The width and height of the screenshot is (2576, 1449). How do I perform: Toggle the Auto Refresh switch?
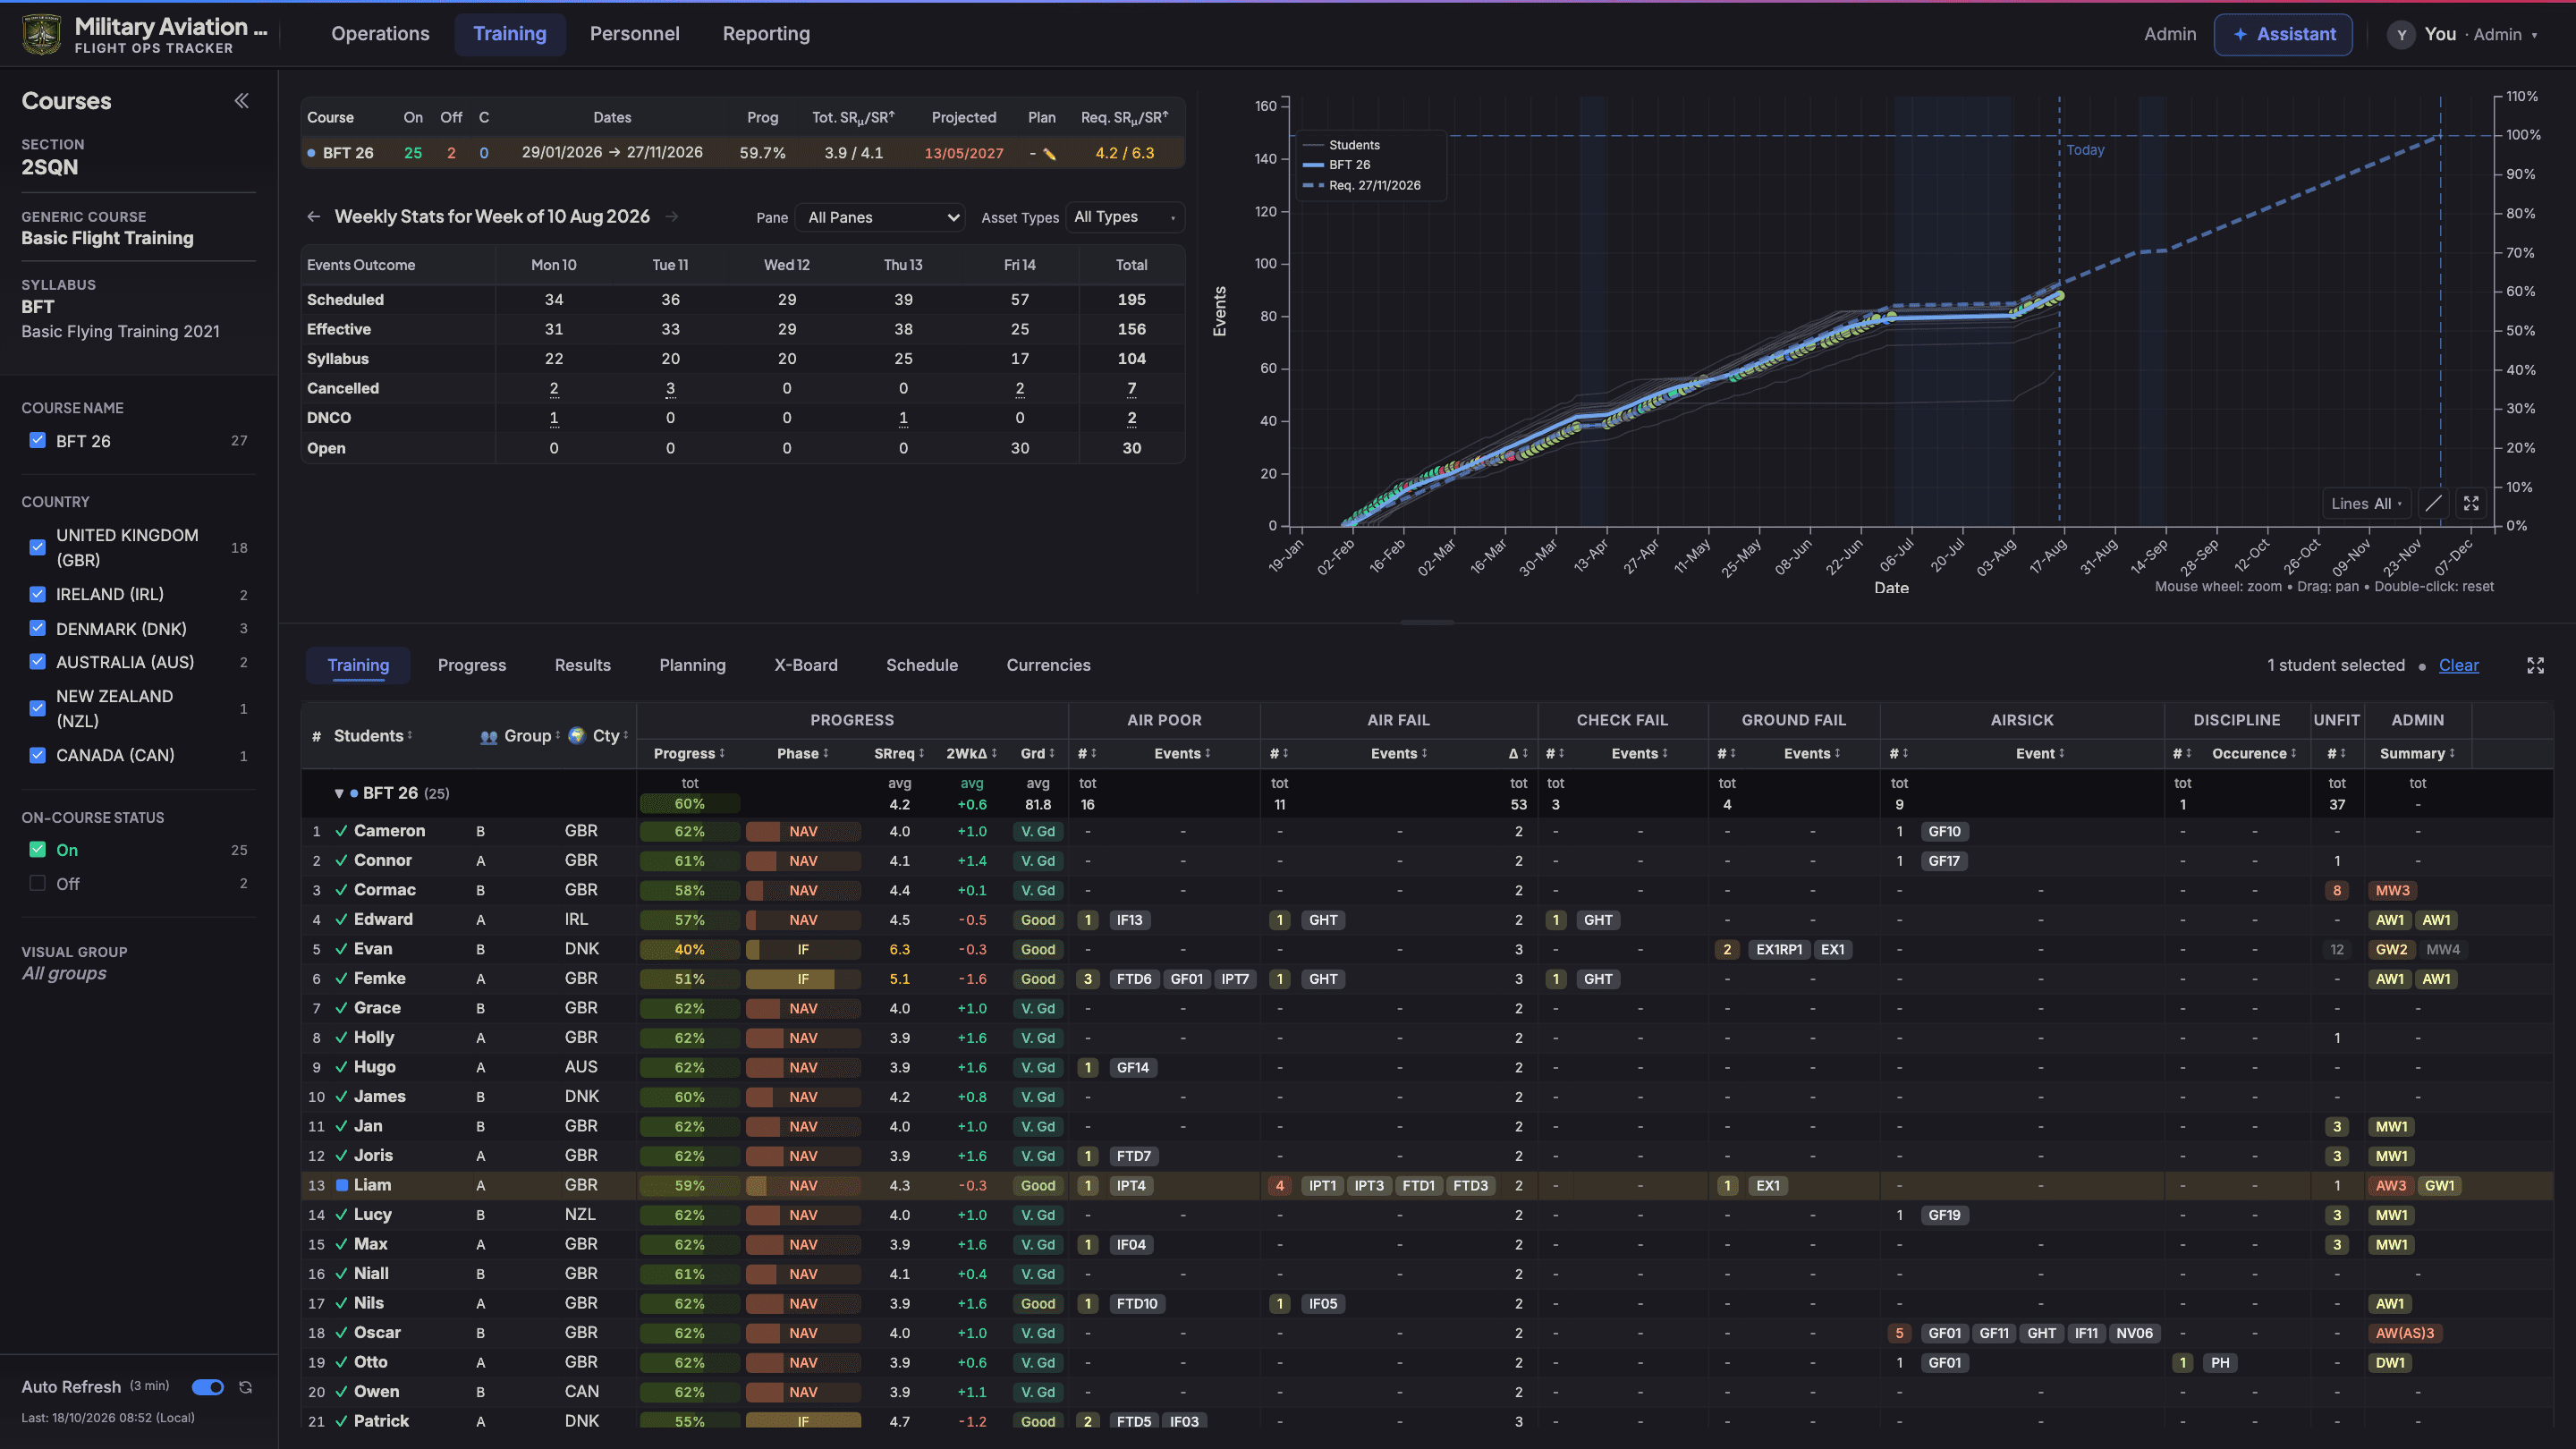coord(208,1387)
